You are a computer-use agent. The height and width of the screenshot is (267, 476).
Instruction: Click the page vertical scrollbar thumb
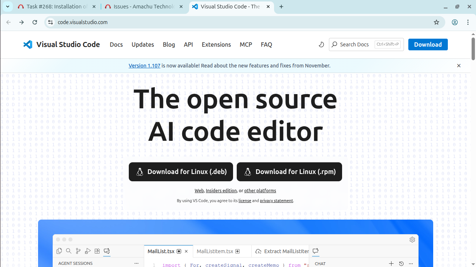pos(473,49)
